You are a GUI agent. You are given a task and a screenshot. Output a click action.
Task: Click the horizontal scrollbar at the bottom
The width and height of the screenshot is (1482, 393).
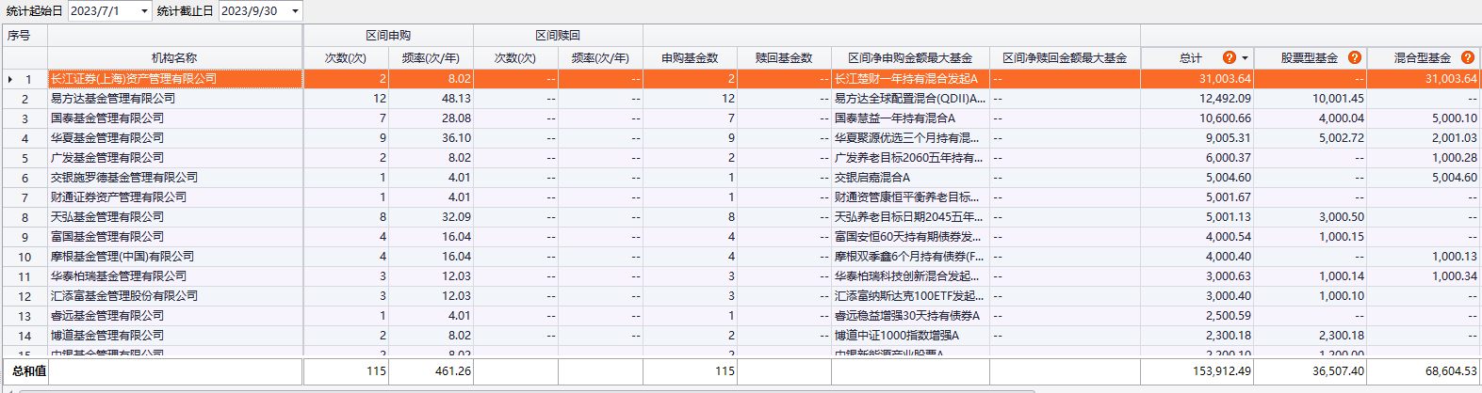(528, 390)
